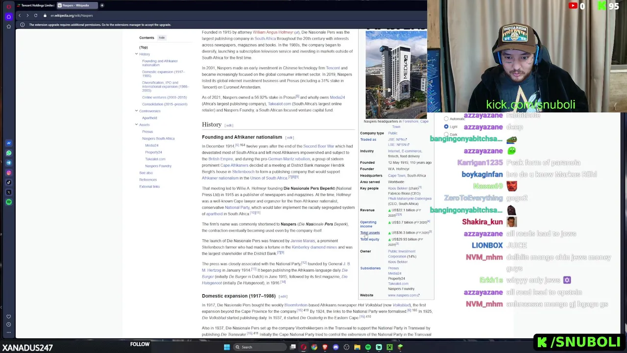Open X (Twitter) in the Opera sidebar

click(x=9, y=192)
